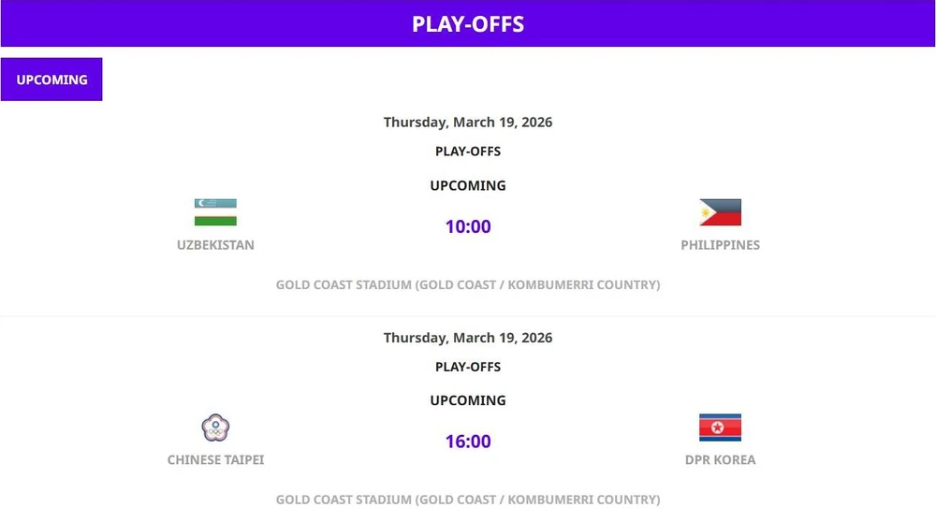This screenshot has width=936, height=522.
Task: Click first match Gold Coast Stadium venue
Action: pyautogui.click(x=468, y=284)
